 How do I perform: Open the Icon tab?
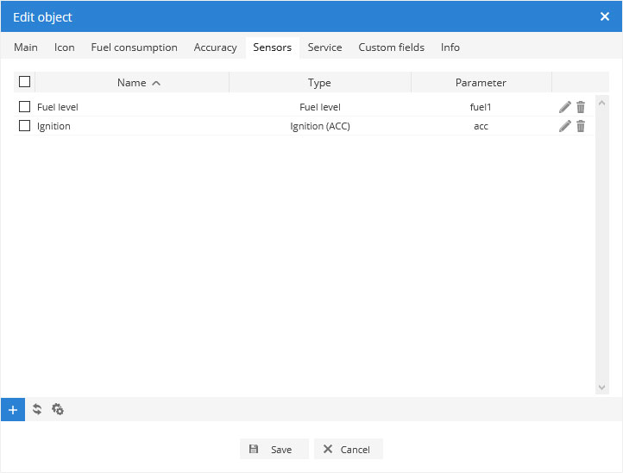point(65,47)
